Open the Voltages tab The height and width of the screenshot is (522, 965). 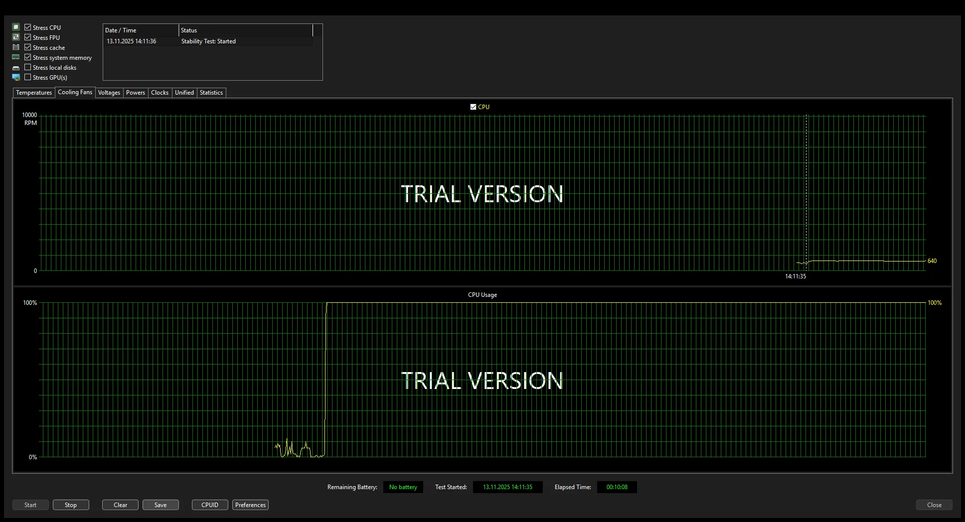(109, 93)
